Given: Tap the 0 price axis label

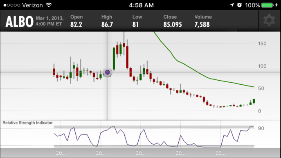Looking at the screenshot, I should [x=259, y=111].
